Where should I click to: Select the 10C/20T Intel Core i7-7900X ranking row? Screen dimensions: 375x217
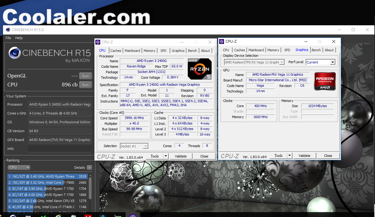tap(48, 183)
